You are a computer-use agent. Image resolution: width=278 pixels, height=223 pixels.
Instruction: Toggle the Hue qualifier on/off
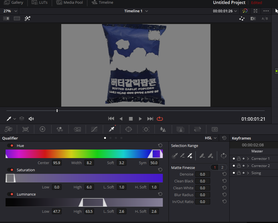point(10,146)
